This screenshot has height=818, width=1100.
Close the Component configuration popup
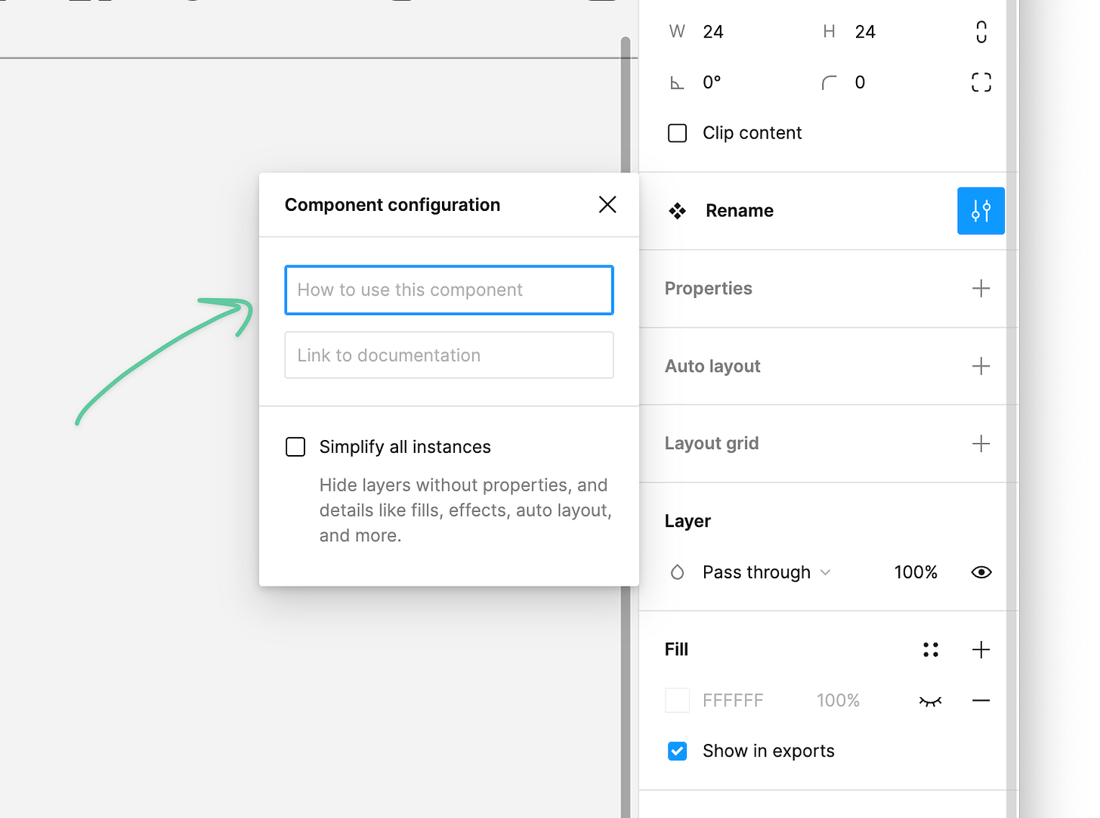click(607, 205)
